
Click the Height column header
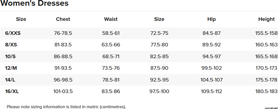(x=266, y=19)
